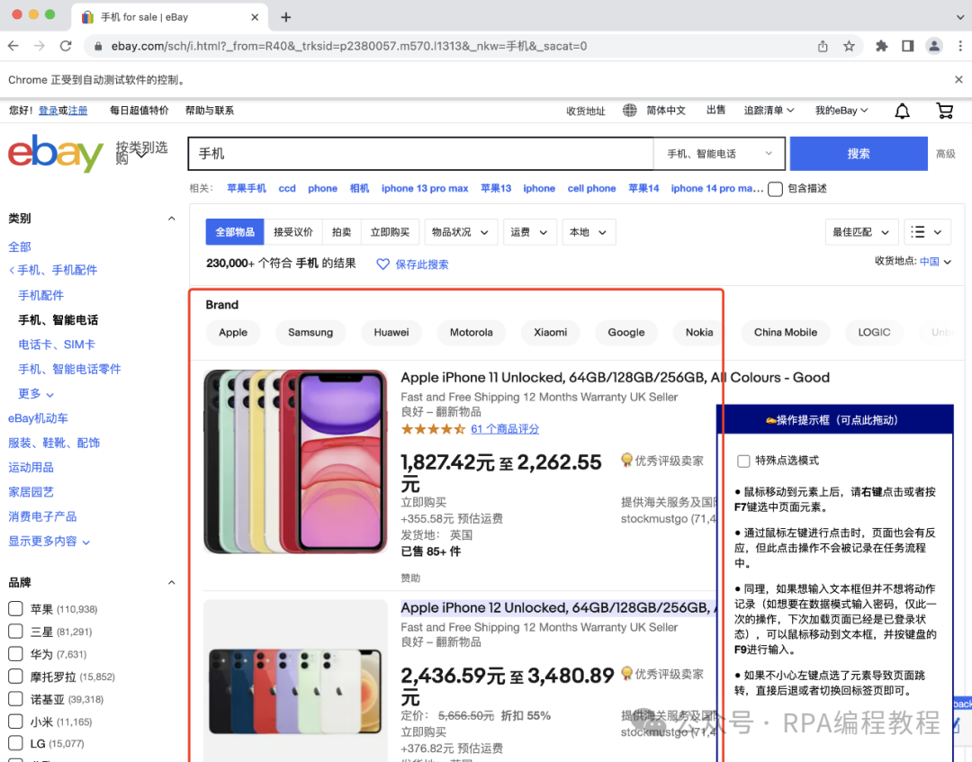Click the 手机 search input field
The width and height of the screenshot is (972, 762).
421,154
